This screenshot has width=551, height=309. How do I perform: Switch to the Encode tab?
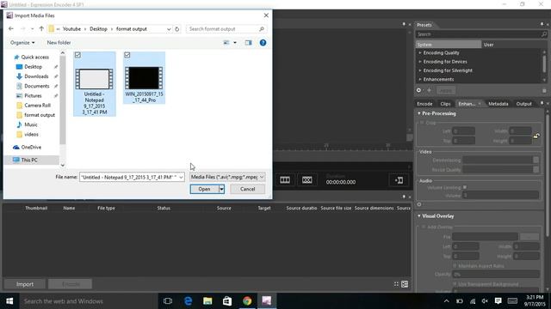click(x=424, y=104)
